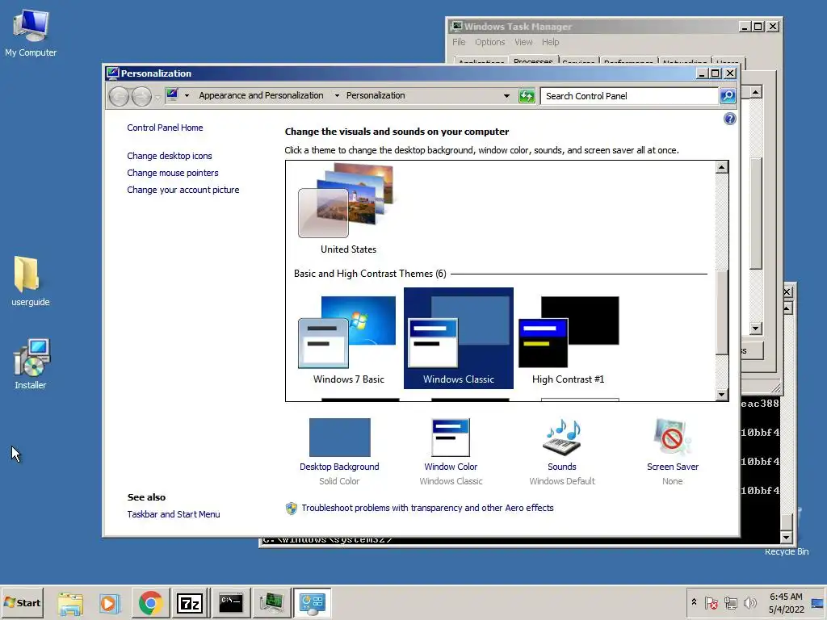Click the search magnifier icon in Control Panel
This screenshot has width=827, height=620.
[x=728, y=96]
